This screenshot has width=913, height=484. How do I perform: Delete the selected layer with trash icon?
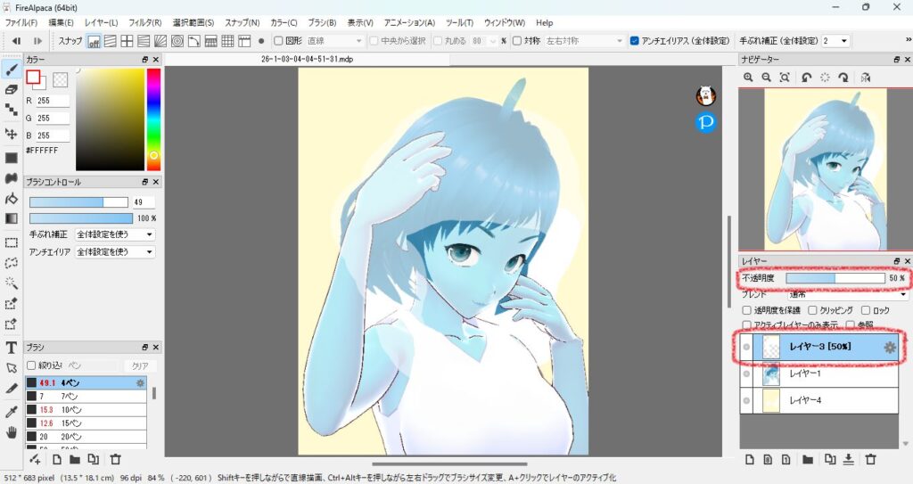click(x=870, y=460)
